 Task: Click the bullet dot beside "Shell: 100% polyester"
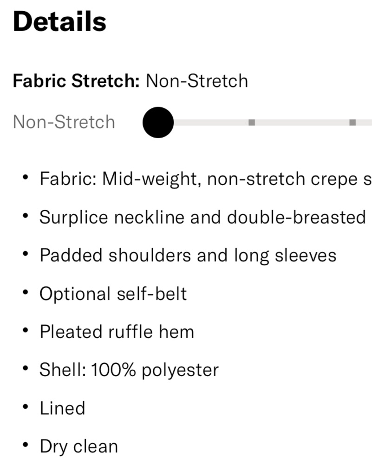26,369
